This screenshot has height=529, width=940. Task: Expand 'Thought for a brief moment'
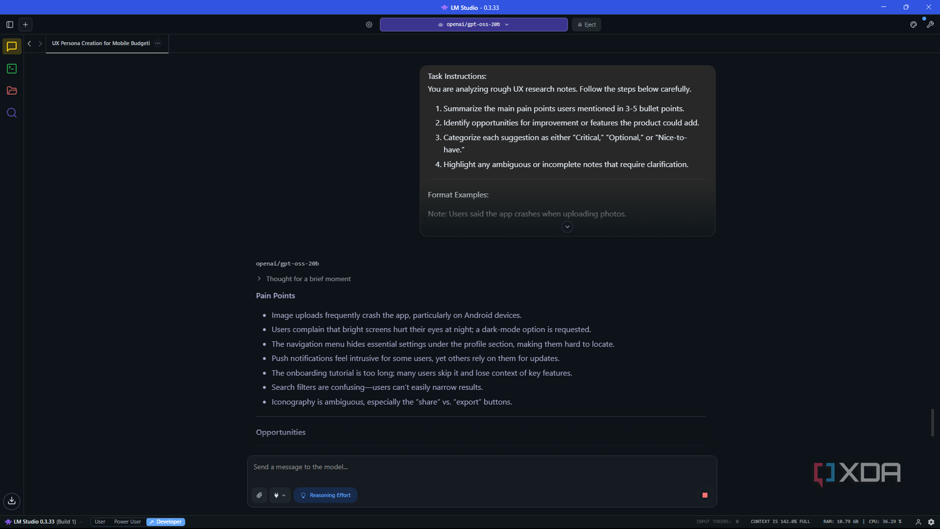pyautogui.click(x=304, y=279)
